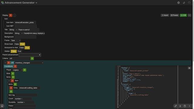Click the bottom-left project panel icon
The image size is (194, 109).
[x=2, y=106]
